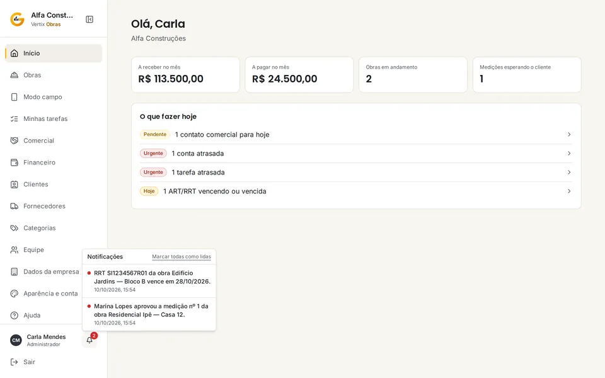
Task: Open the Início menu item
Action: [x=54, y=53]
